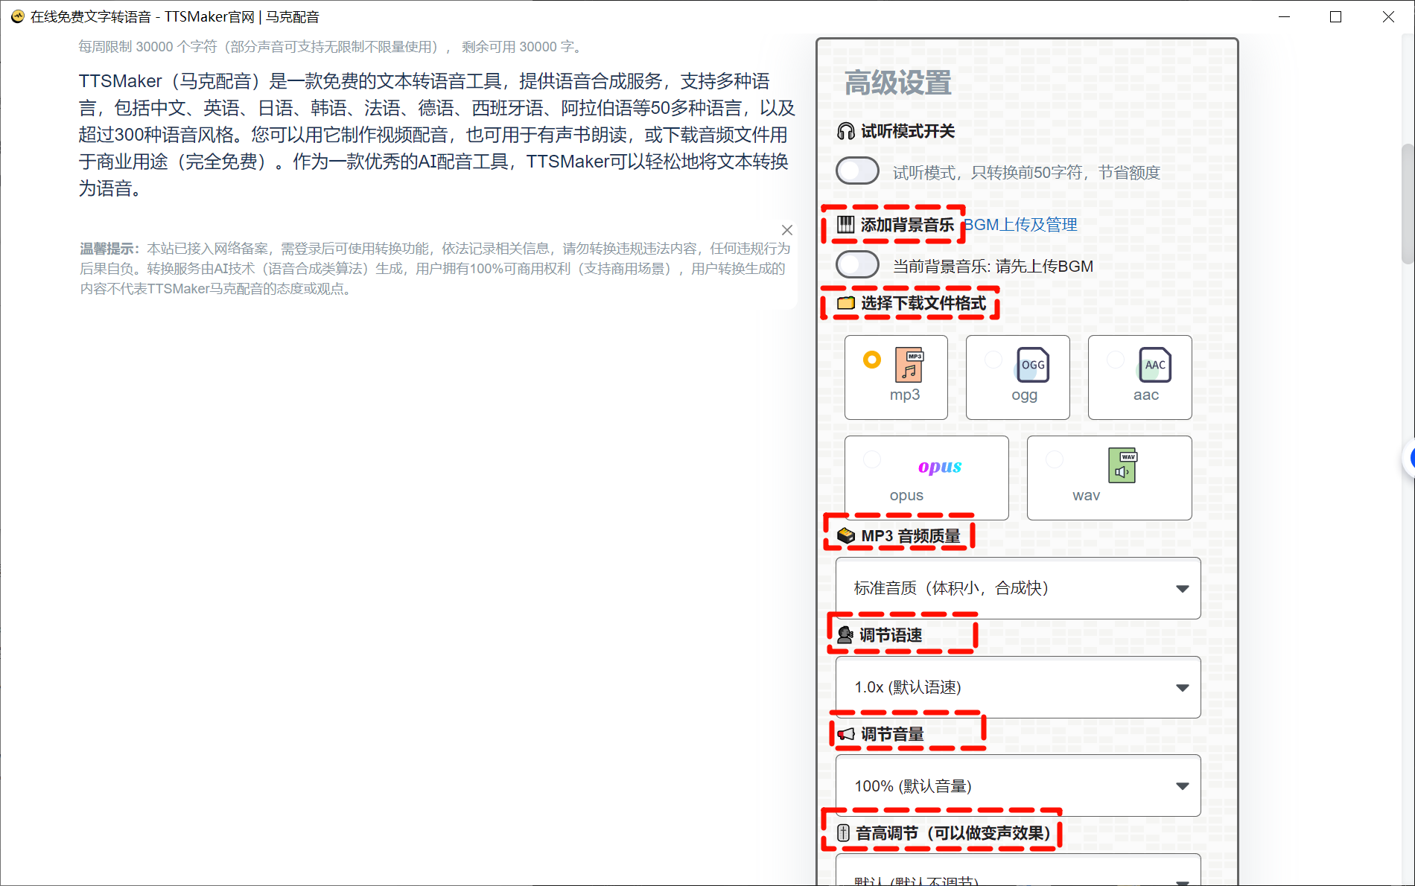Click the OGG file icon
The image size is (1415, 886).
(1032, 365)
